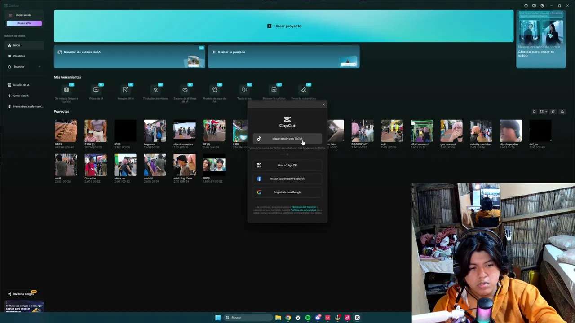Viewport: 575px width, 323px height.
Task: Open Discord from the taskbar
Action: (x=318, y=318)
